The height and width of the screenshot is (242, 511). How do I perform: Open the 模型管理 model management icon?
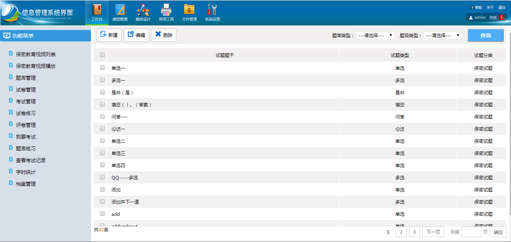tap(120, 10)
